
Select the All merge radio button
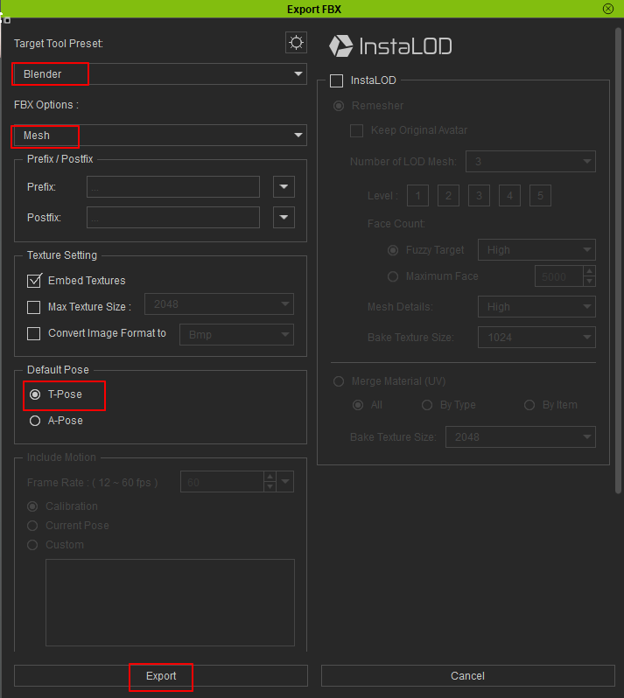coord(358,405)
